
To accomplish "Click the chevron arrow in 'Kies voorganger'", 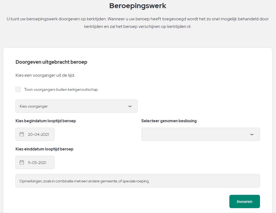I will (130, 106).
